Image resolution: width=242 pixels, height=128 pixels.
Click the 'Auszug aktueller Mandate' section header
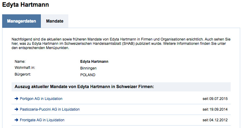pos(84,87)
